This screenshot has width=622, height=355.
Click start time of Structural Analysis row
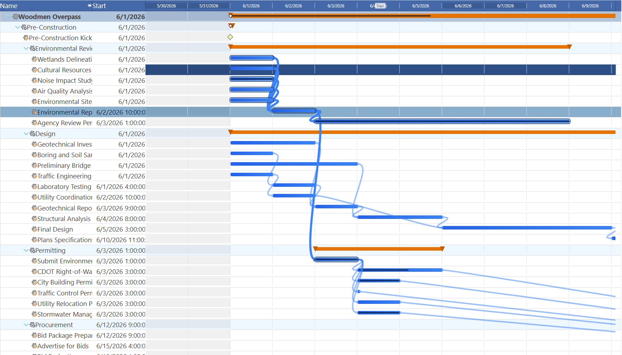pyautogui.click(x=121, y=219)
